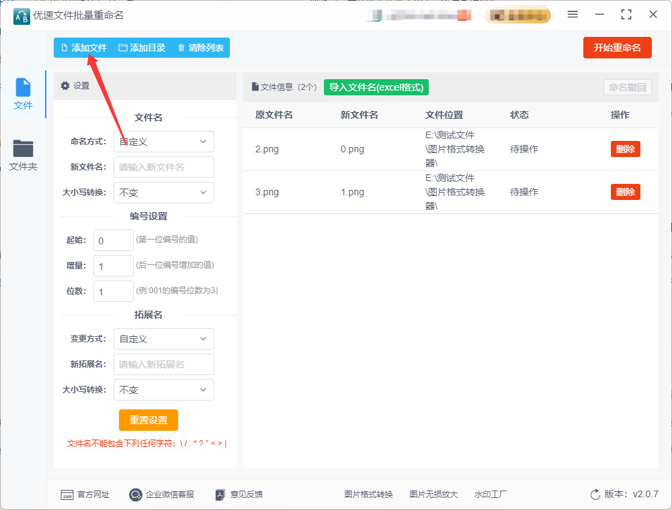
Task: Check the version refresh icon
Action: 595,495
